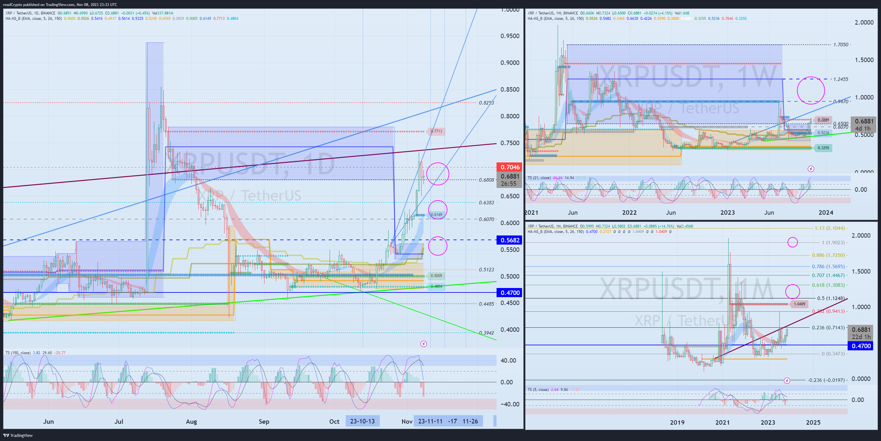This screenshot has height=441, width=881.
Task: Open HA-MS_B indicator legend on the daily chart
Action: pyautogui.click(x=33, y=19)
